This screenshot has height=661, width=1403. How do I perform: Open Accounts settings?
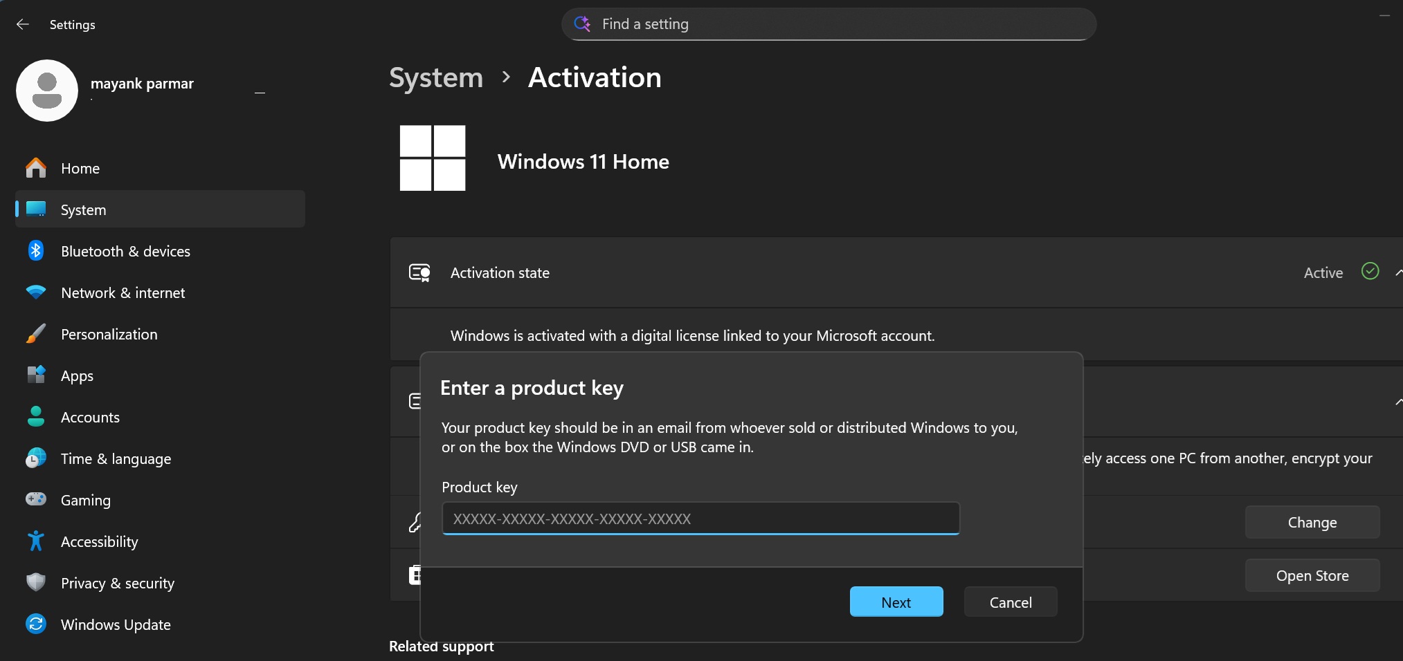(x=160, y=417)
